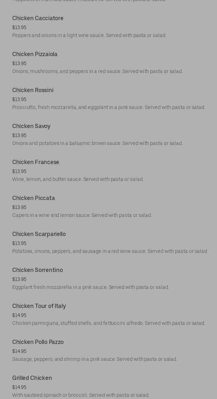
Task: Open the Chicken Piccata dish
Action: click(33, 198)
